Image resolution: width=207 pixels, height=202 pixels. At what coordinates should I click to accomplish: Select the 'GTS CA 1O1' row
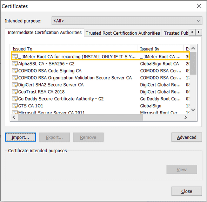click(x=100, y=106)
